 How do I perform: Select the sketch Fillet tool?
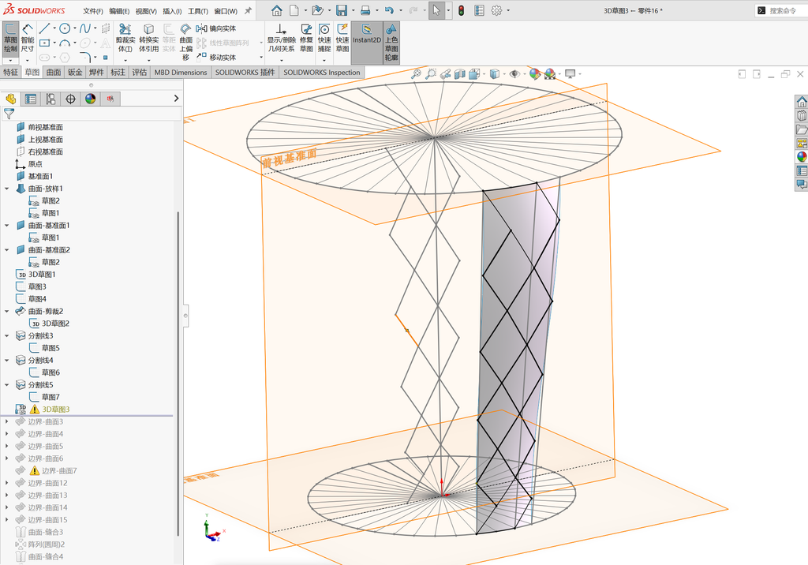point(85,57)
